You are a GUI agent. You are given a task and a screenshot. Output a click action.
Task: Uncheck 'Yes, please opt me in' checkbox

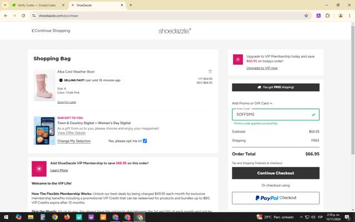click(x=145, y=141)
